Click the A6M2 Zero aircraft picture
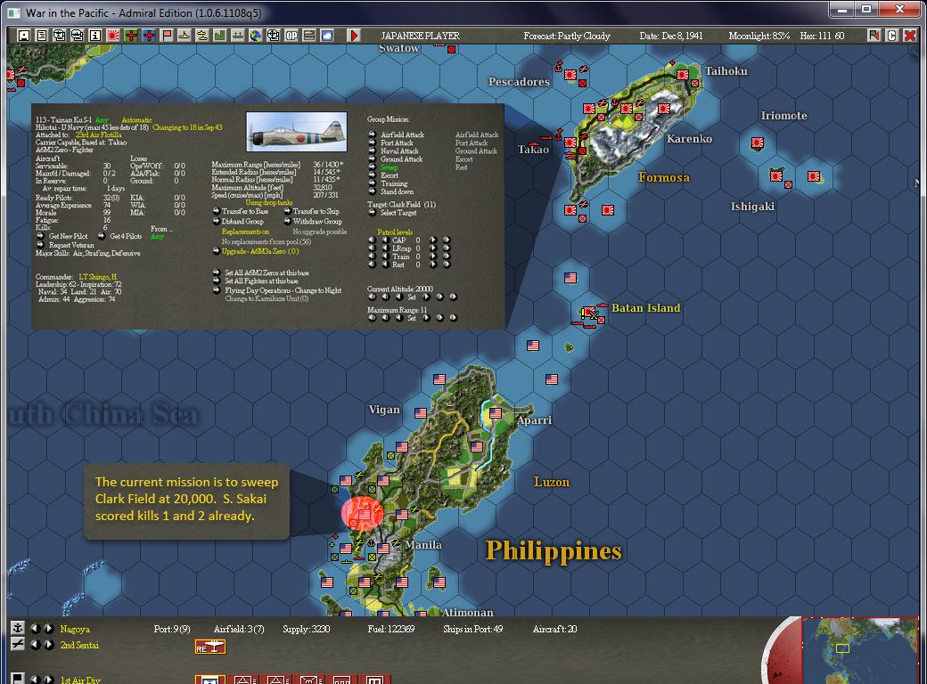 tap(296, 133)
